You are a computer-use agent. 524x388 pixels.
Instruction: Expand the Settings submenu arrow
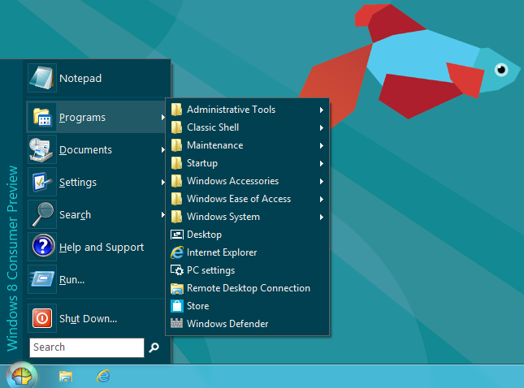pyautogui.click(x=162, y=183)
